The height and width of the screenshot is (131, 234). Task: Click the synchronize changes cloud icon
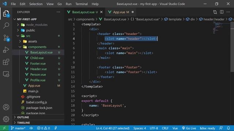pos(31,128)
